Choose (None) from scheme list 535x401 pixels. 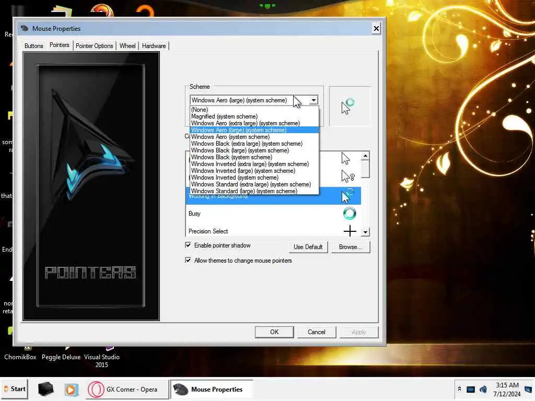coord(254,110)
